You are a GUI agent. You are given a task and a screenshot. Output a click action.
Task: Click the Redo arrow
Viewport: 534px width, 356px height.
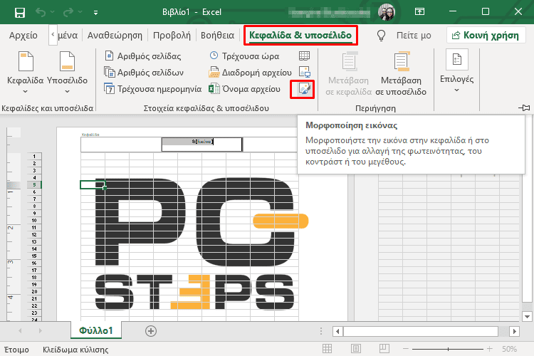tap(68, 12)
